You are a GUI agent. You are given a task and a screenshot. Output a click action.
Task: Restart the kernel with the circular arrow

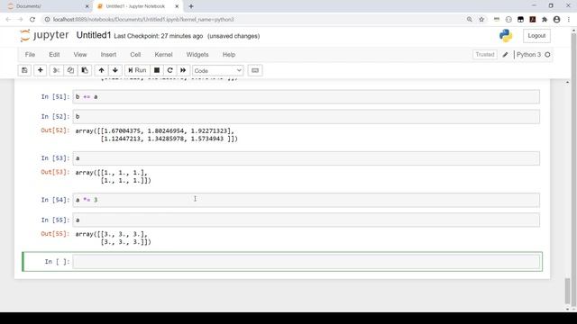169,70
